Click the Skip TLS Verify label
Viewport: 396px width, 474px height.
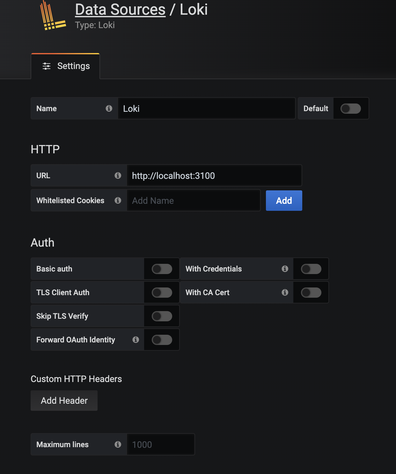click(x=62, y=316)
